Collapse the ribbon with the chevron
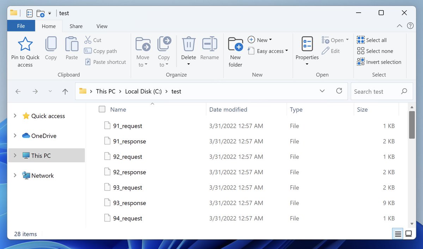Screen dimensions: 423x249 [399, 26]
